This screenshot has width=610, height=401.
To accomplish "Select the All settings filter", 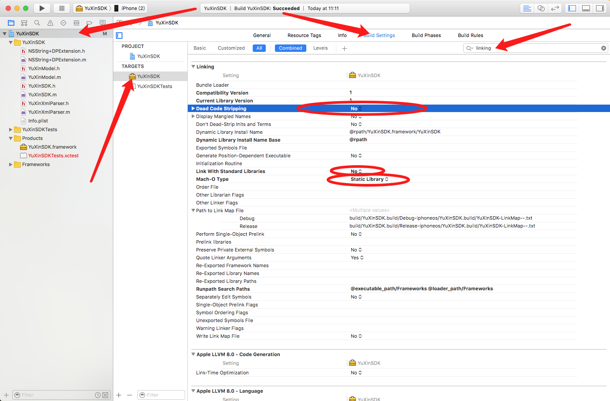I will (259, 48).
